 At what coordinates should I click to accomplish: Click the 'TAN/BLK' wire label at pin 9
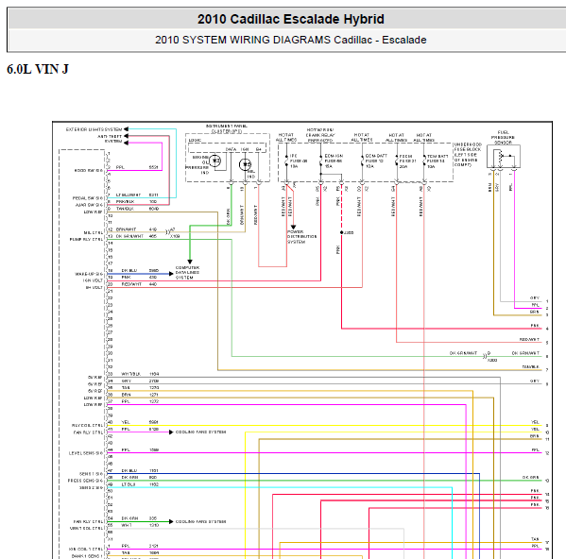(125, 209)
